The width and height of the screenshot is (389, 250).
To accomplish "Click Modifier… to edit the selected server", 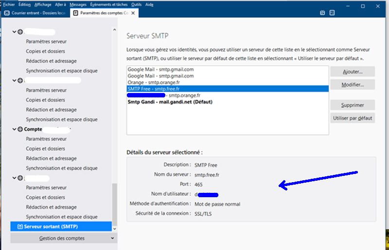I will pyautogui.click(x=352, y=85).
